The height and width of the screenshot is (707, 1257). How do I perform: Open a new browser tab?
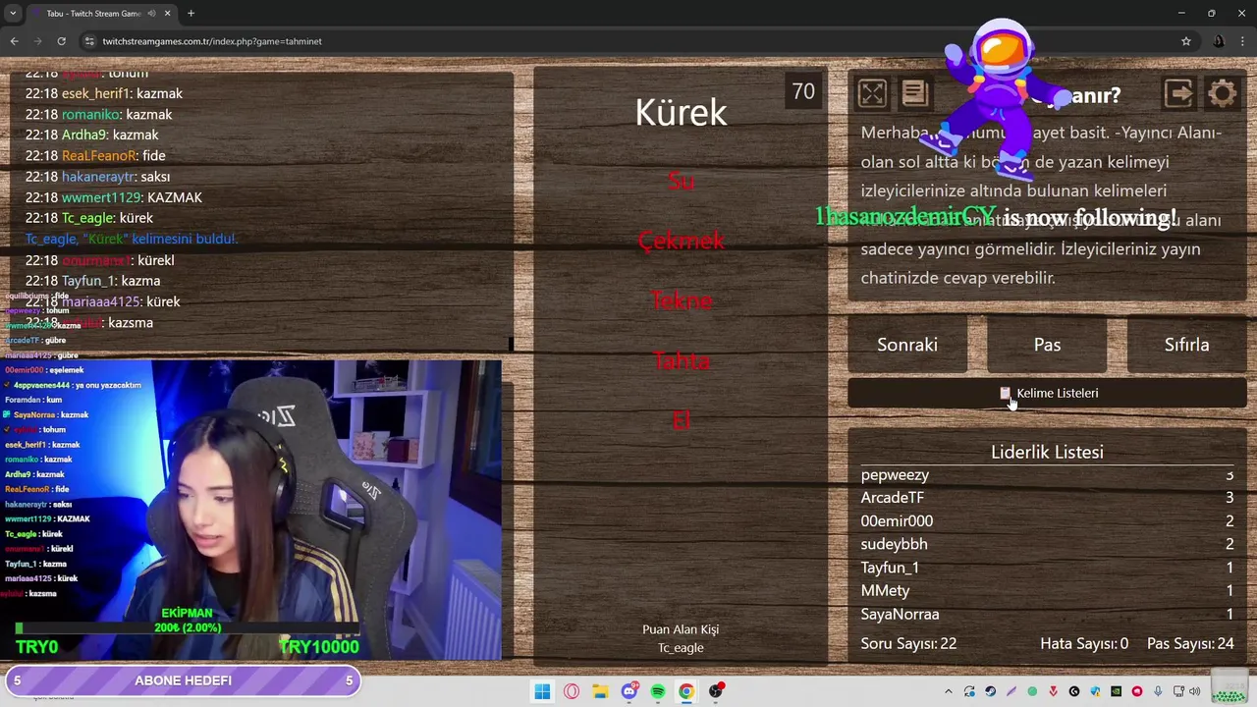point(191,13)
